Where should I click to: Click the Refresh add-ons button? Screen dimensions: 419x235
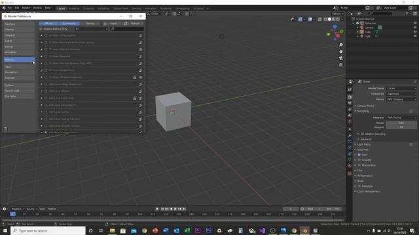click(132, 23)
